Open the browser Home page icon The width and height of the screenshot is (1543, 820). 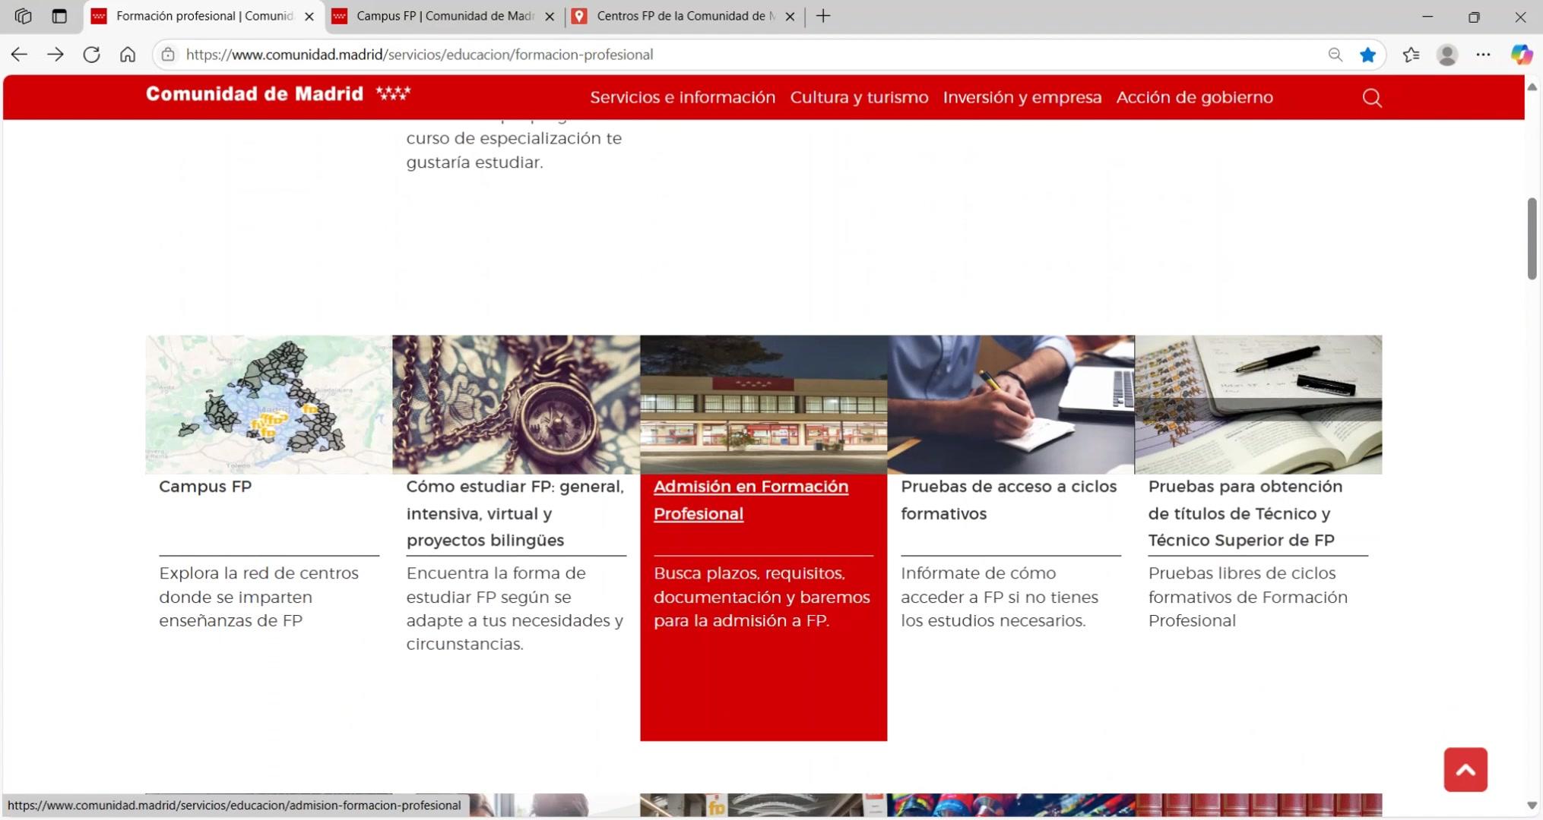coord(128,55)
